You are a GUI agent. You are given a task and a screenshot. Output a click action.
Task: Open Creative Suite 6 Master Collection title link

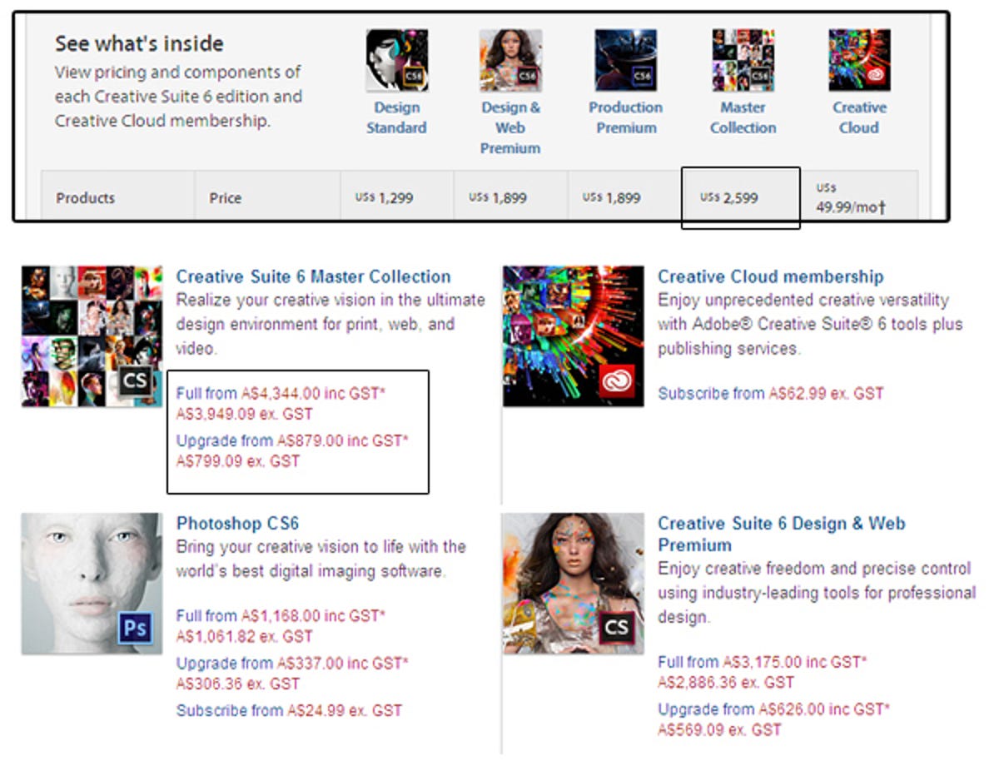click(x=313, y=276)
